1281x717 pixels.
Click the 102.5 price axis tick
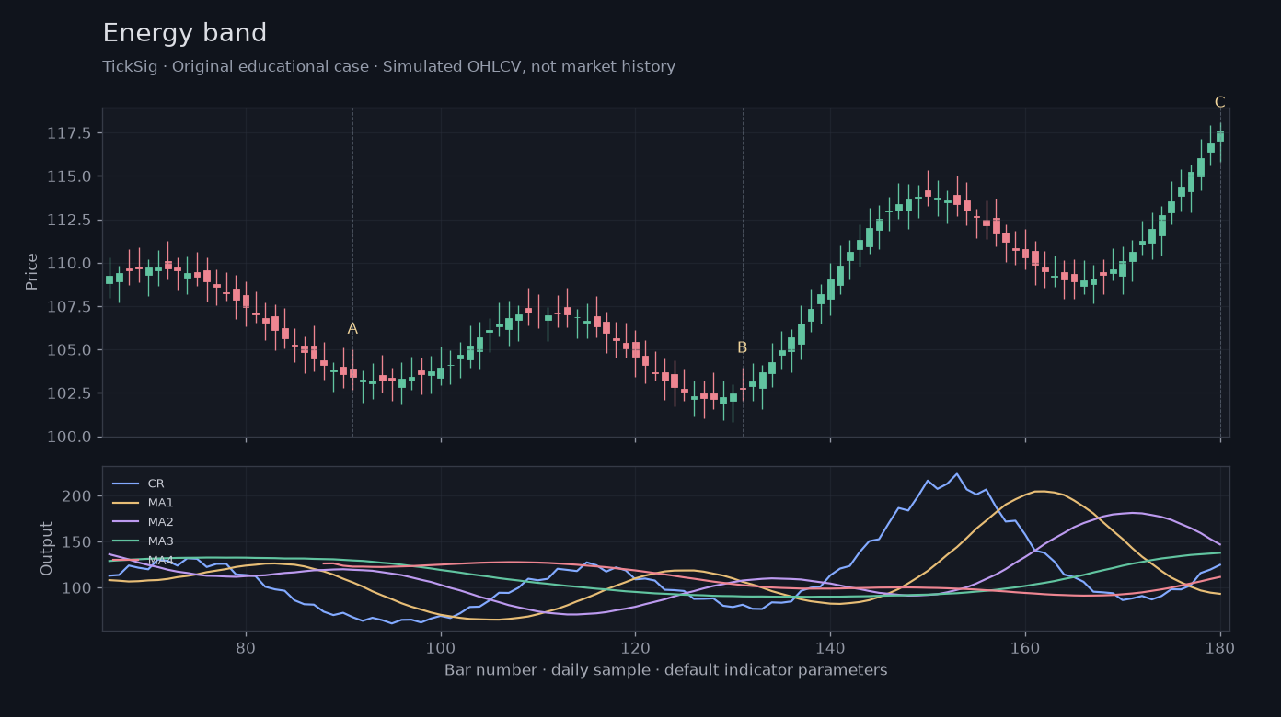pyautogui.click(x=69, y=393)
